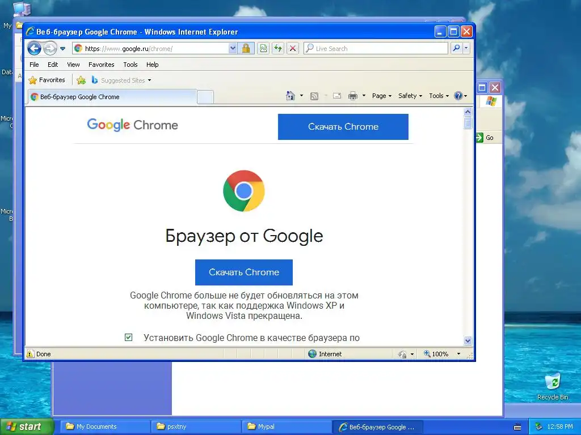Screen dimensions: 581x435
Task: Click the Recycle Bin desktop icon
Action: (553, 386)
